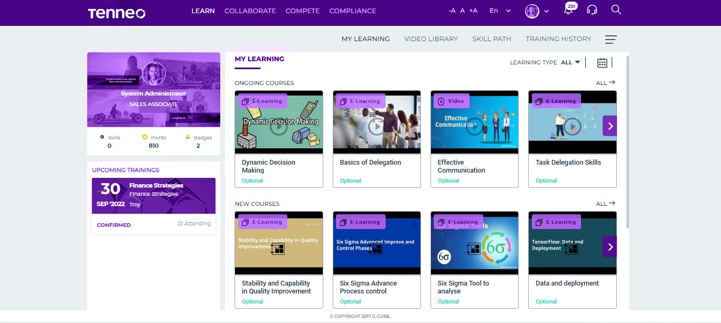
Task: Play the Effective Communication video thumbnail
Action: pos(474,126)
